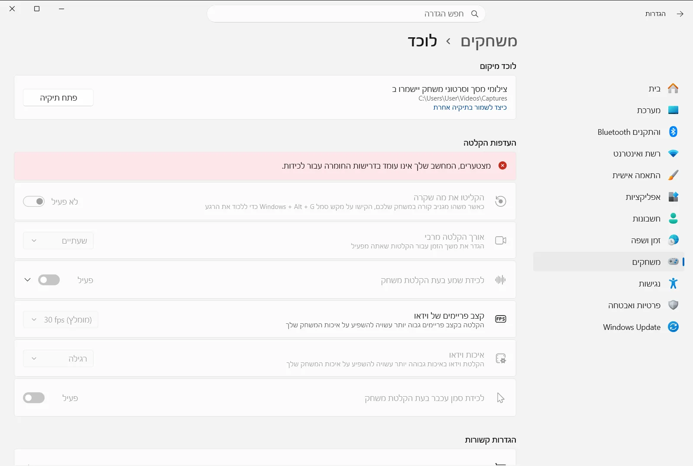
Task: Go to 'רשת ואינטרנט' settings
Action: 609,153
